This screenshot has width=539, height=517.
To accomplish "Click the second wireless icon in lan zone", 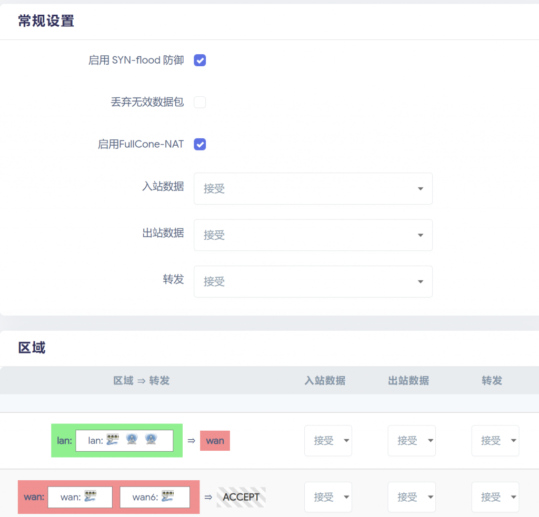I will coord(151,440).
